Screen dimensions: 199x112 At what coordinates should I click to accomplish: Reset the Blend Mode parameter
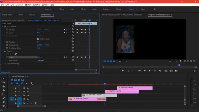coord(72,60)
